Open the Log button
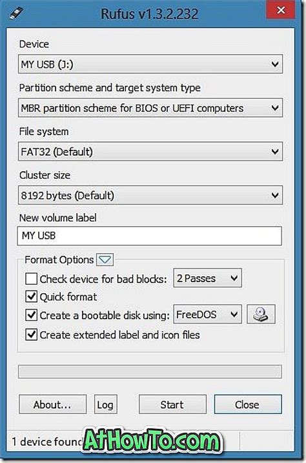 106,404
